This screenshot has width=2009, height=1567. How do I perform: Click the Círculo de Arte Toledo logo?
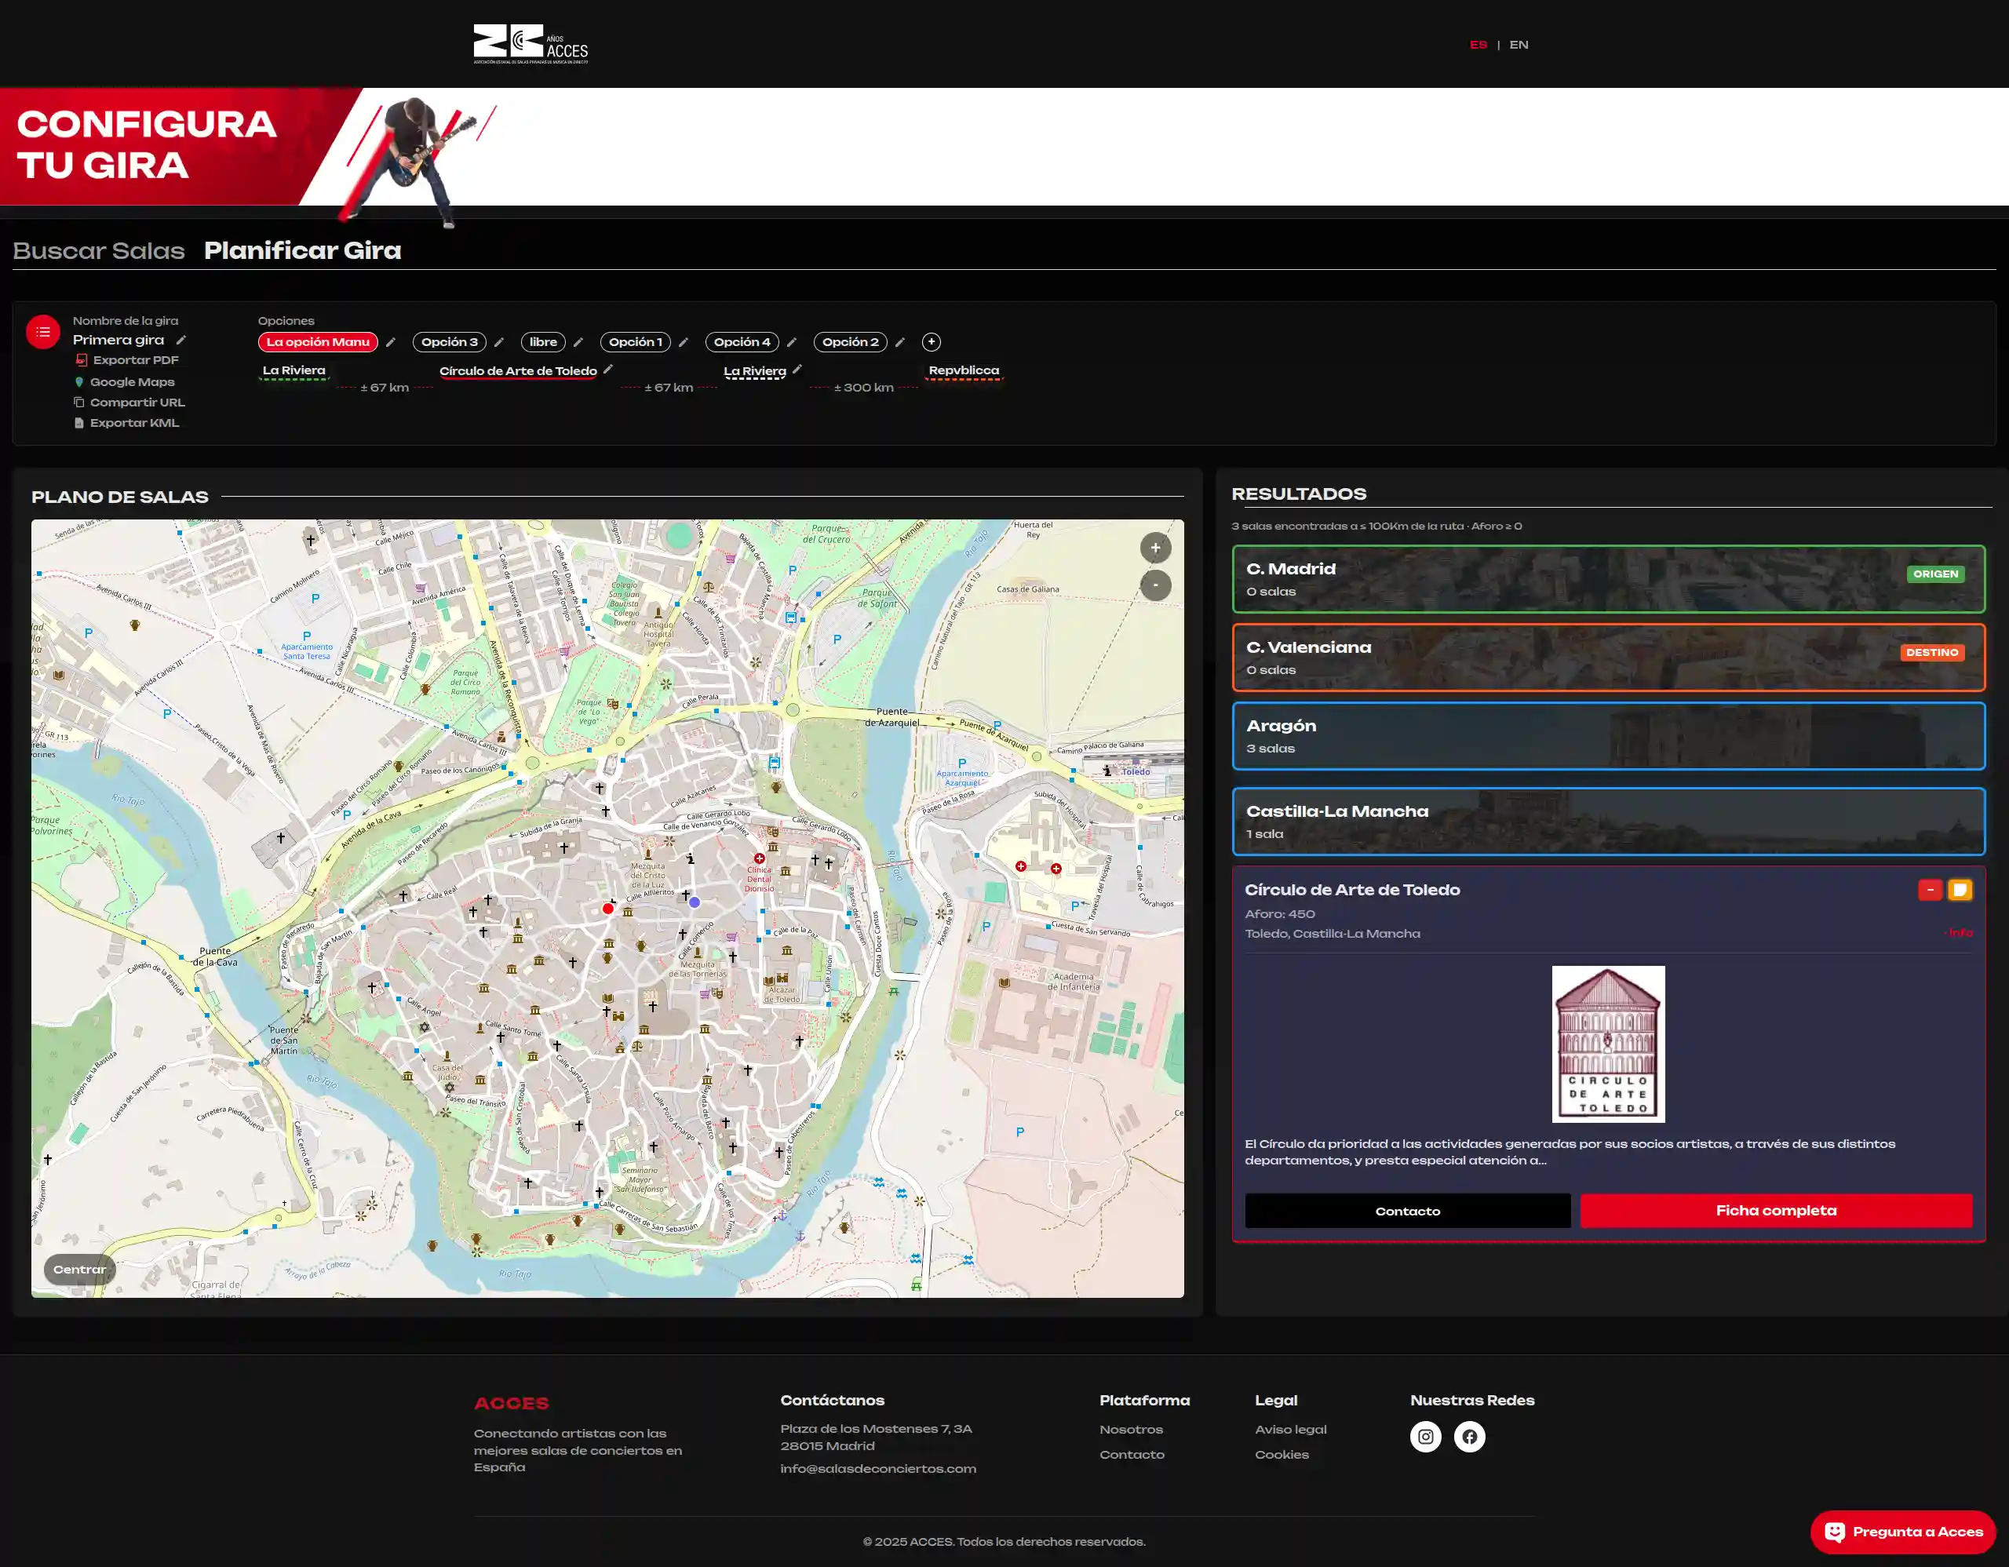pos(1607,1044)
